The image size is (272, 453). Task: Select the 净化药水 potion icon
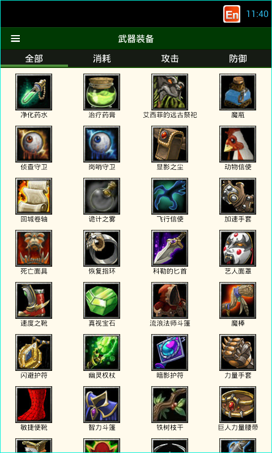click(34, 92)
